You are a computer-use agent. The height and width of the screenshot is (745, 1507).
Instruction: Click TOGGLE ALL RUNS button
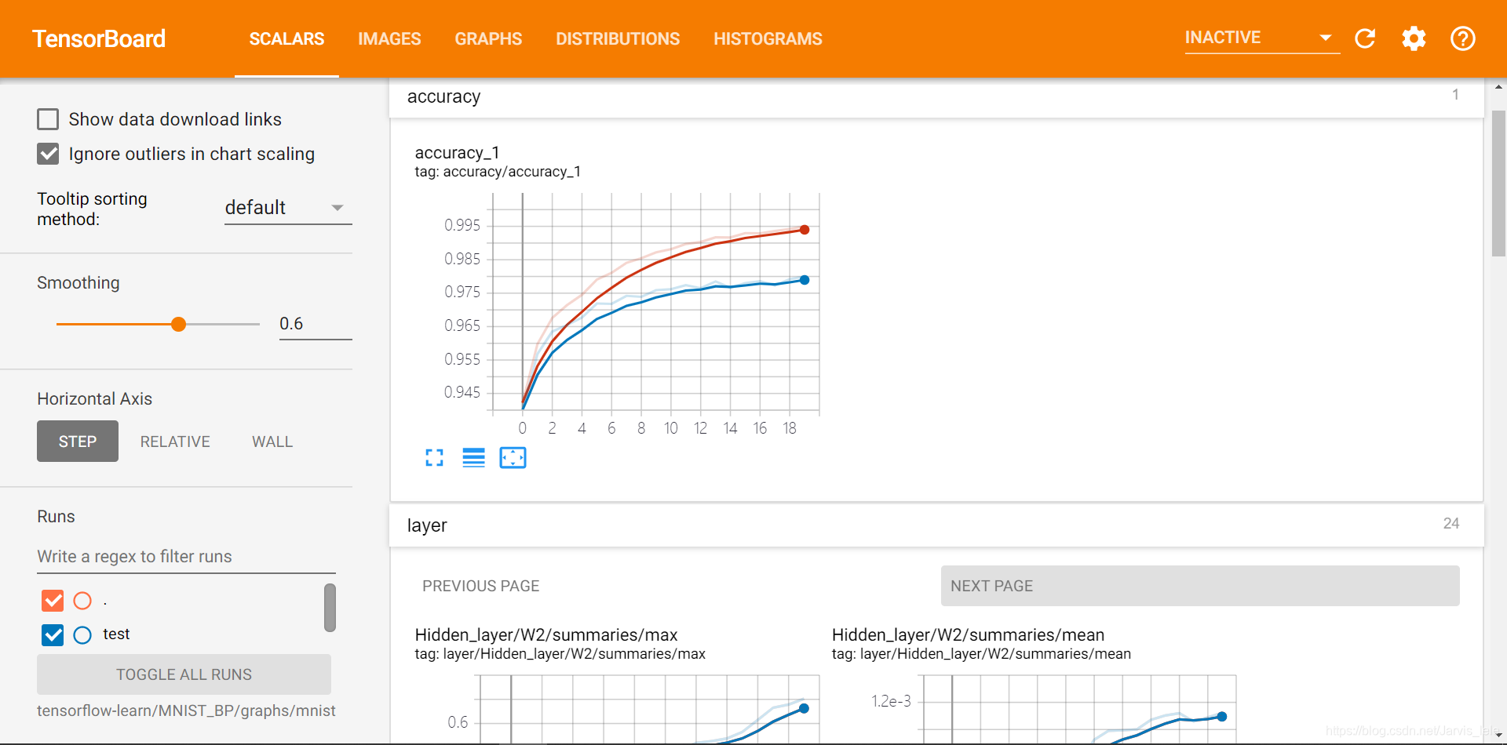pyautogui.click(x=184, y=674)
